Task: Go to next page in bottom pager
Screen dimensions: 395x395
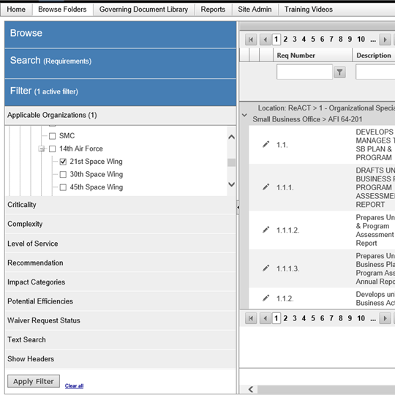Action: coord(385,318)
